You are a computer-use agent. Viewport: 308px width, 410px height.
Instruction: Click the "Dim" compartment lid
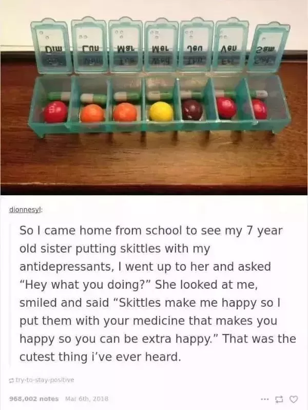[52, 46]
